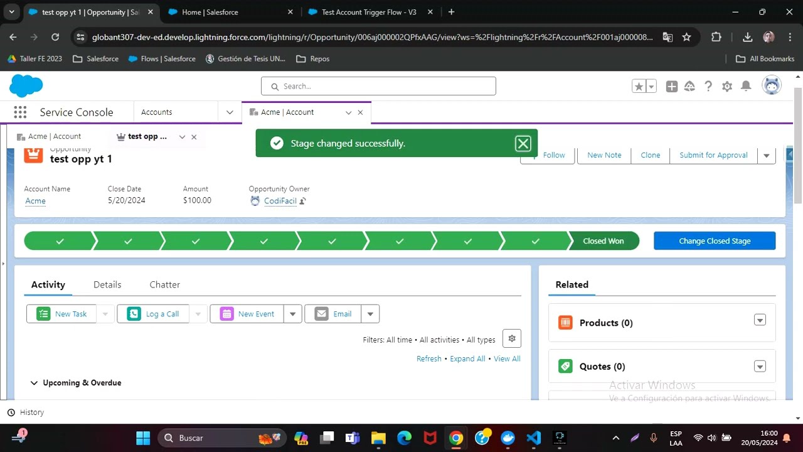
Task: Bookmark this page with star icon
Action: click(686, 37)
